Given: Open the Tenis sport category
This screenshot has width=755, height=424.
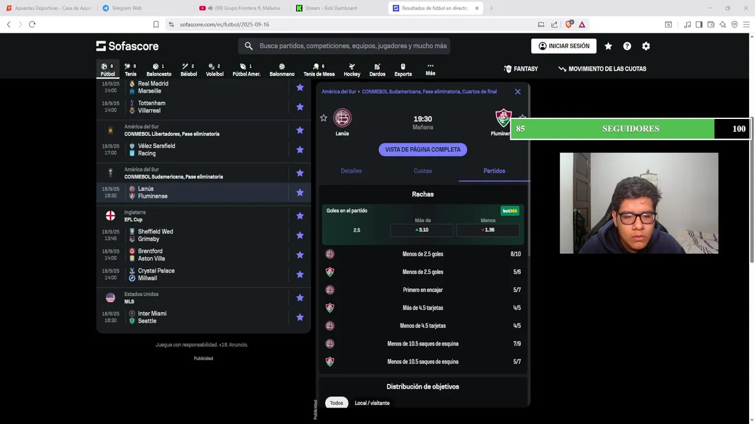Looking at the screenshot, I should (x=130, y=69).
